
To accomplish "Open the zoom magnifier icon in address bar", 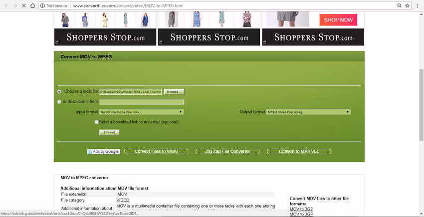I will [399, 5].
